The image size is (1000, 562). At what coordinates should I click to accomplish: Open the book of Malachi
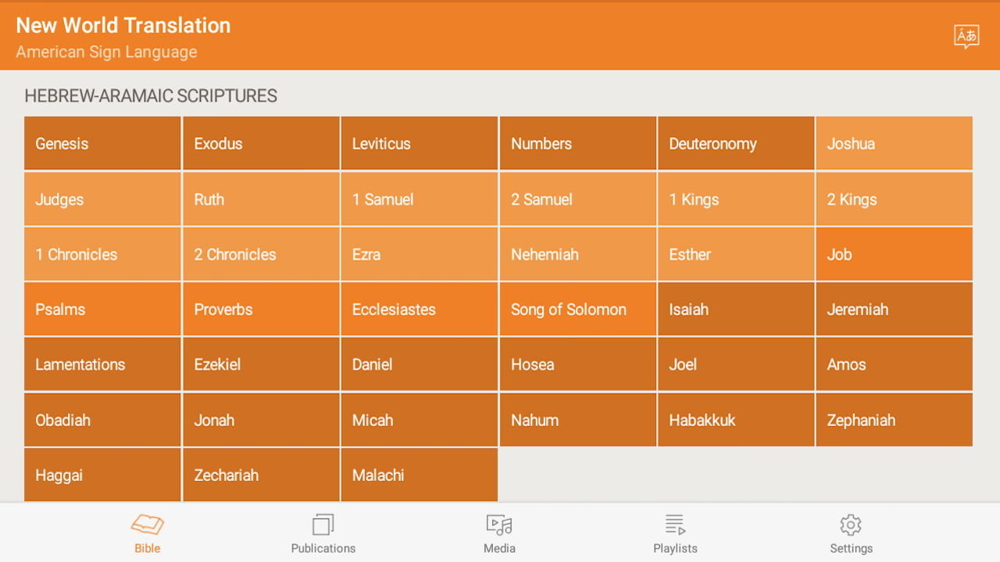click(419, 475)
